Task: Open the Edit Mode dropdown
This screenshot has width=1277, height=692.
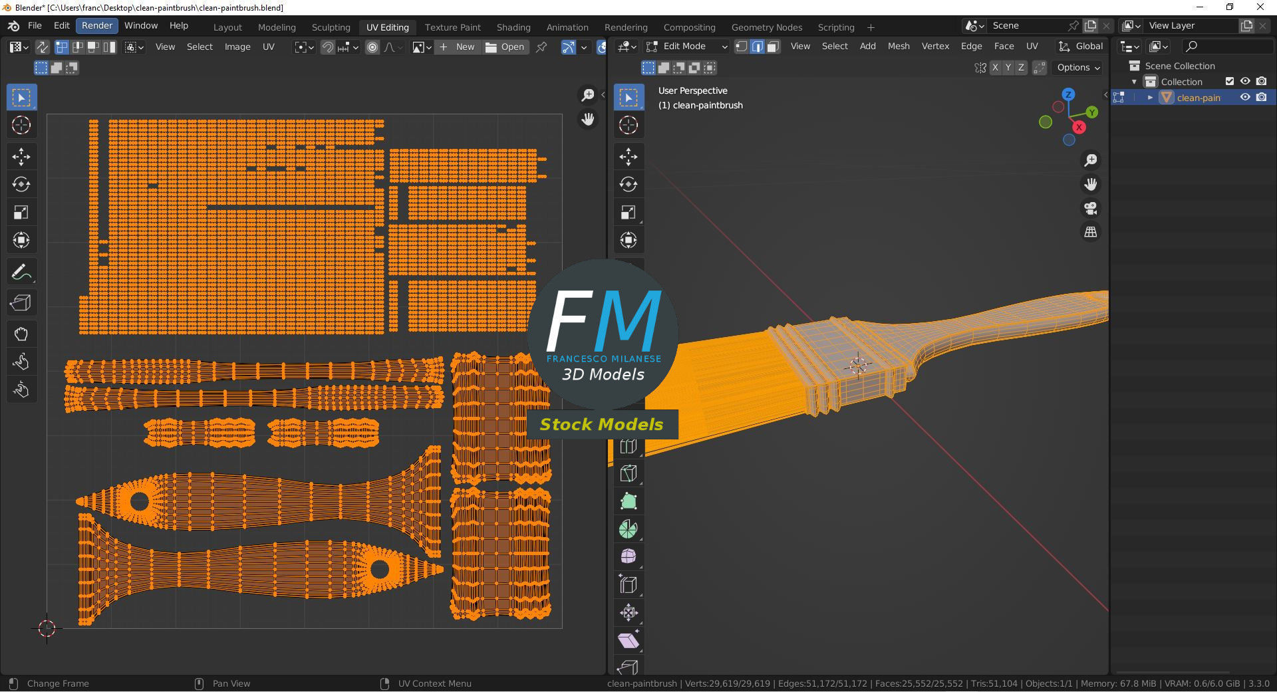Action: point(687,47)
